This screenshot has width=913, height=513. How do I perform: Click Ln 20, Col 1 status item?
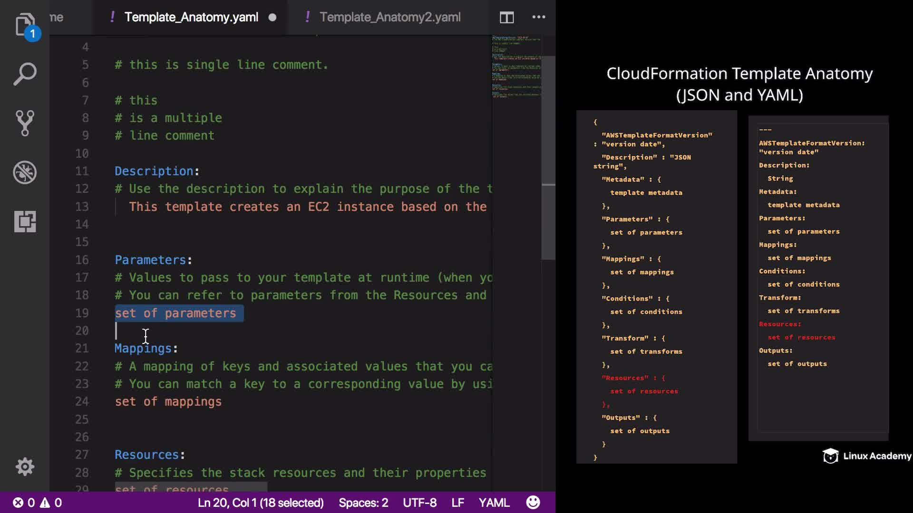tap(261, 503)
